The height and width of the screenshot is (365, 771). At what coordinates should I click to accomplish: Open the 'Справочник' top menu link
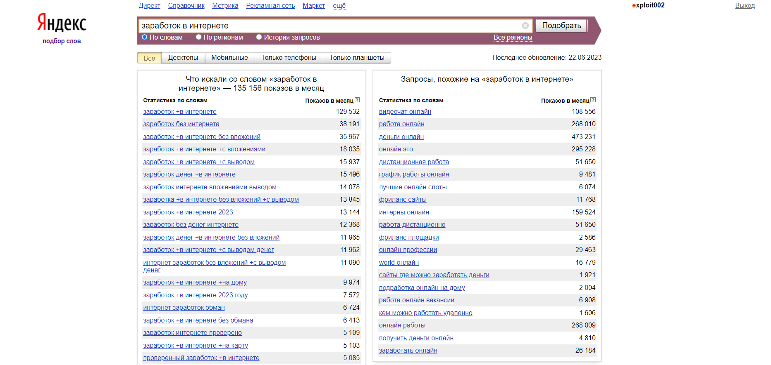pyautogui.click(x=186, y=6)
